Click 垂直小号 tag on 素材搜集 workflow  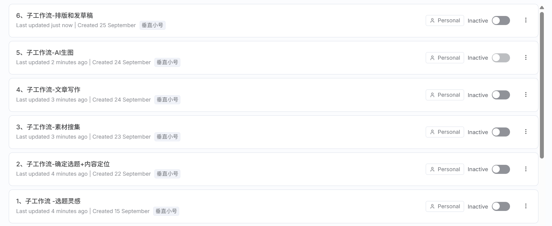(167, 137)
